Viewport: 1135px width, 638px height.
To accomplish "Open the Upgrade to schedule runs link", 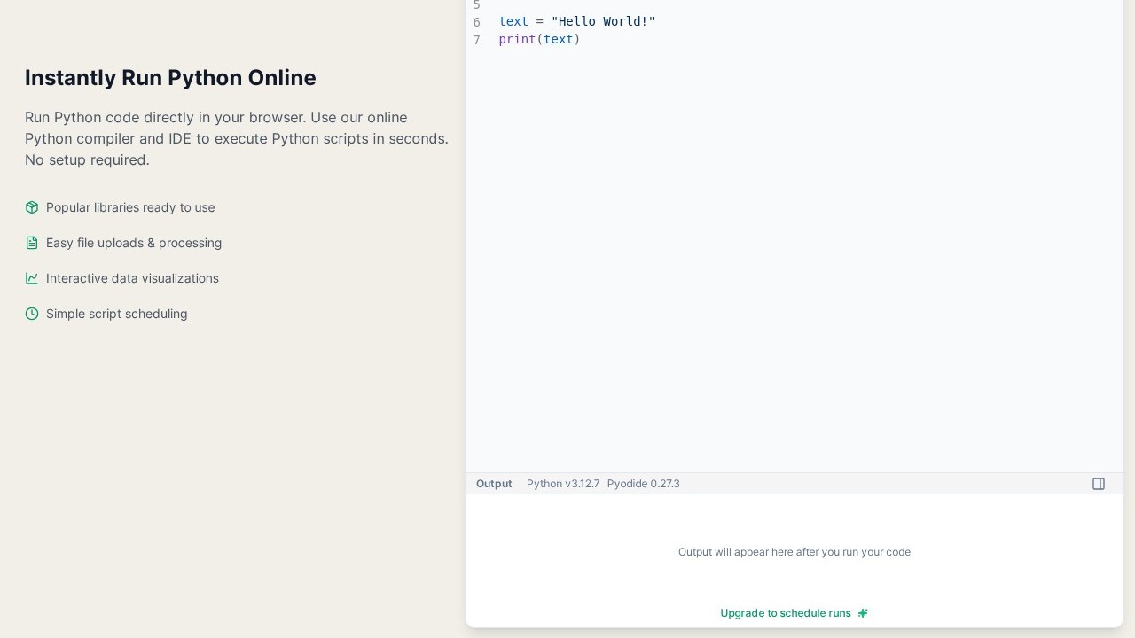I will pyautogui.click(x=785, y=613).
